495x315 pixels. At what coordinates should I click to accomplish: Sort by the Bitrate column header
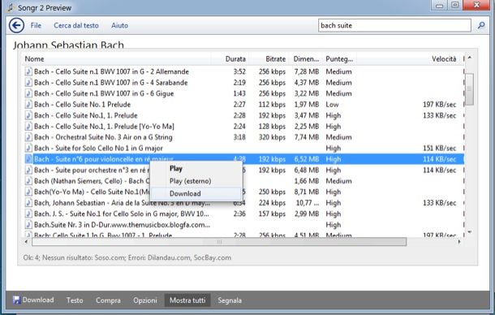point(269,58)
